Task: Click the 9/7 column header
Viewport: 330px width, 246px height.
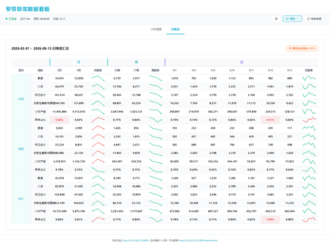Action: tap(174, 70)
